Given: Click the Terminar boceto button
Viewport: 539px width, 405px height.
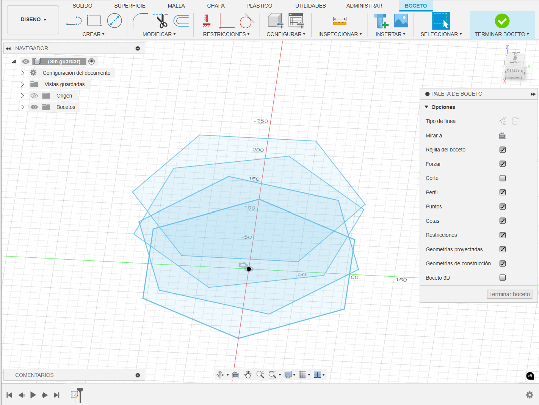Looking at the screenshot, I should [509, 294].
